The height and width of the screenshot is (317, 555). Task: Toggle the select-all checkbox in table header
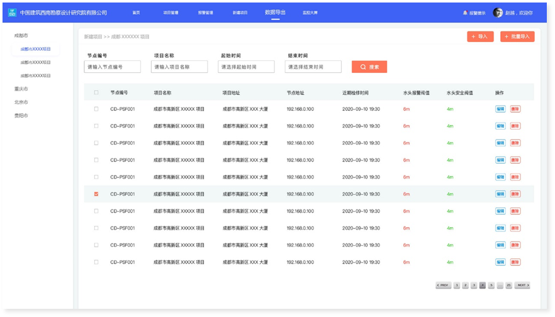[x=96, y=92]
